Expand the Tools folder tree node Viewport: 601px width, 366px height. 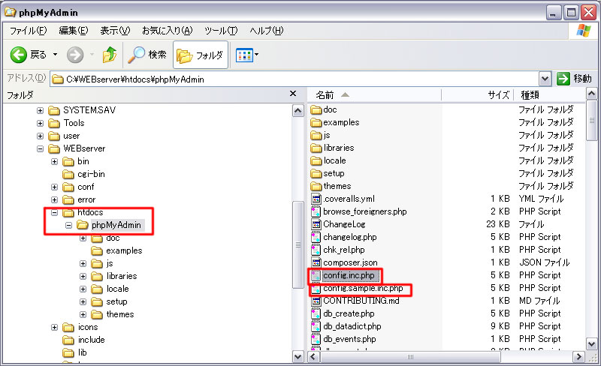coord(41,123)
